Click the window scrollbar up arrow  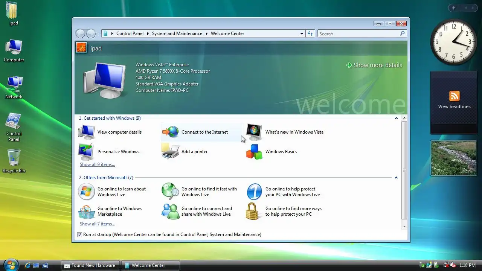coord(404,118)
